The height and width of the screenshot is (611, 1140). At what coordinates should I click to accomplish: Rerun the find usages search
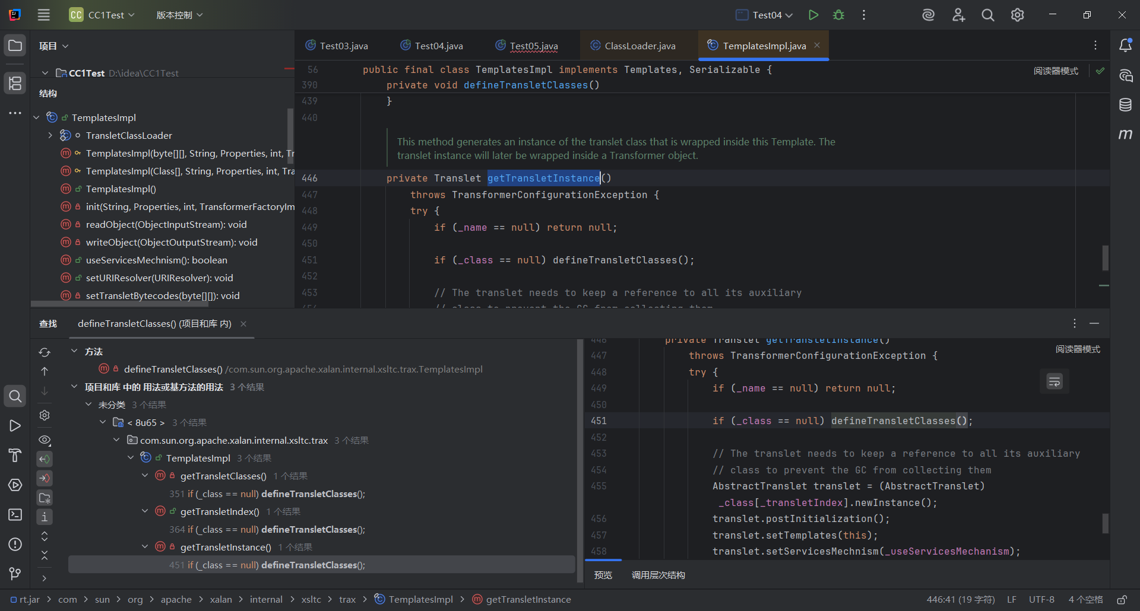point(45,352)
